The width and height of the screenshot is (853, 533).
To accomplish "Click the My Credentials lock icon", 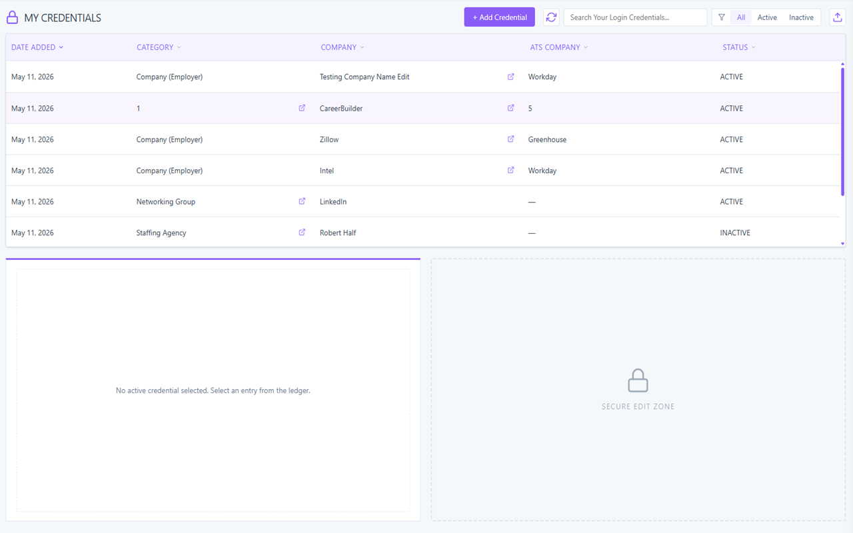I will pos(12,18).
